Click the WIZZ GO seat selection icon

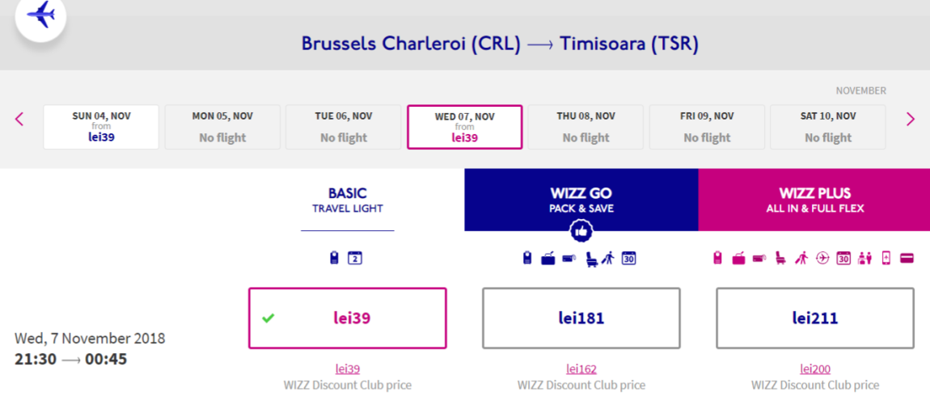[591, 259]
